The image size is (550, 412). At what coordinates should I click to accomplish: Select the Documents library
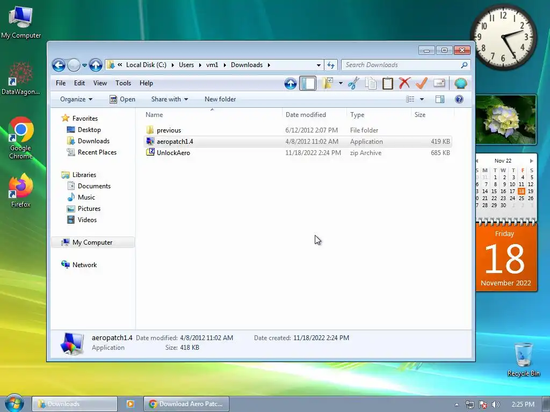[x=89, y=186]
